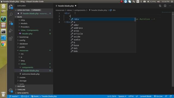Screen dimensions: 174x98
Task: Collapse the View / Components folder
Action: point(30,30)
